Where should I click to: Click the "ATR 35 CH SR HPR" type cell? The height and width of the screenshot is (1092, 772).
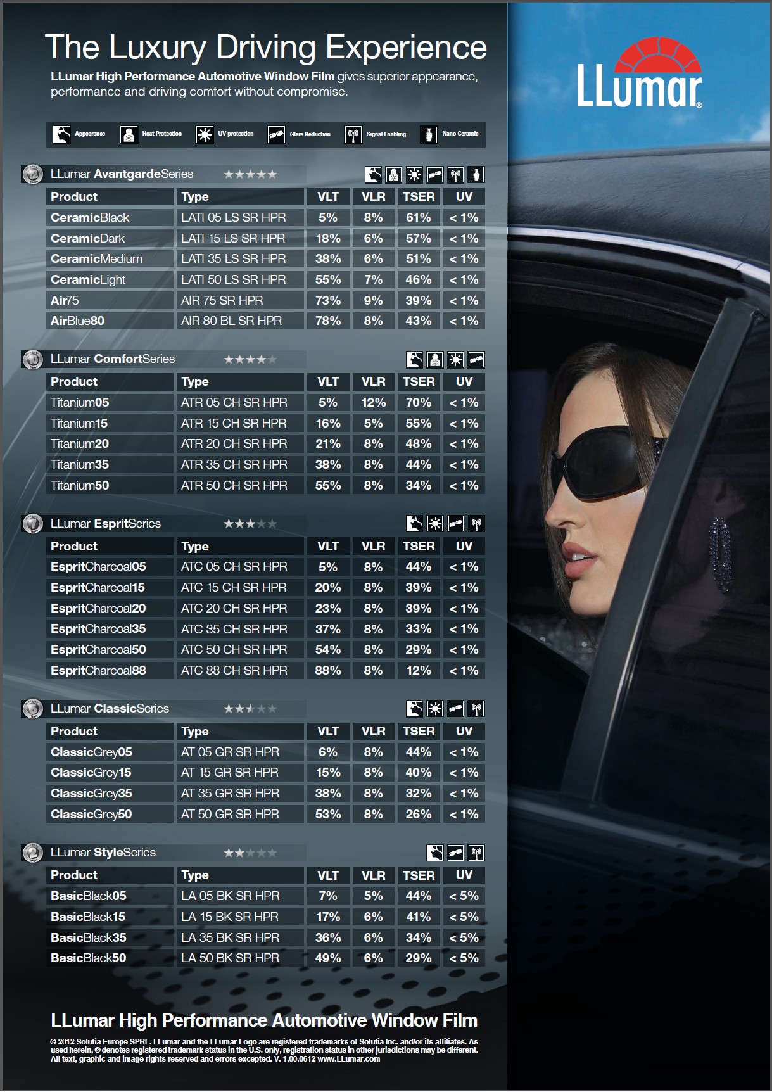pyautogui.click(x=240, y=464)
